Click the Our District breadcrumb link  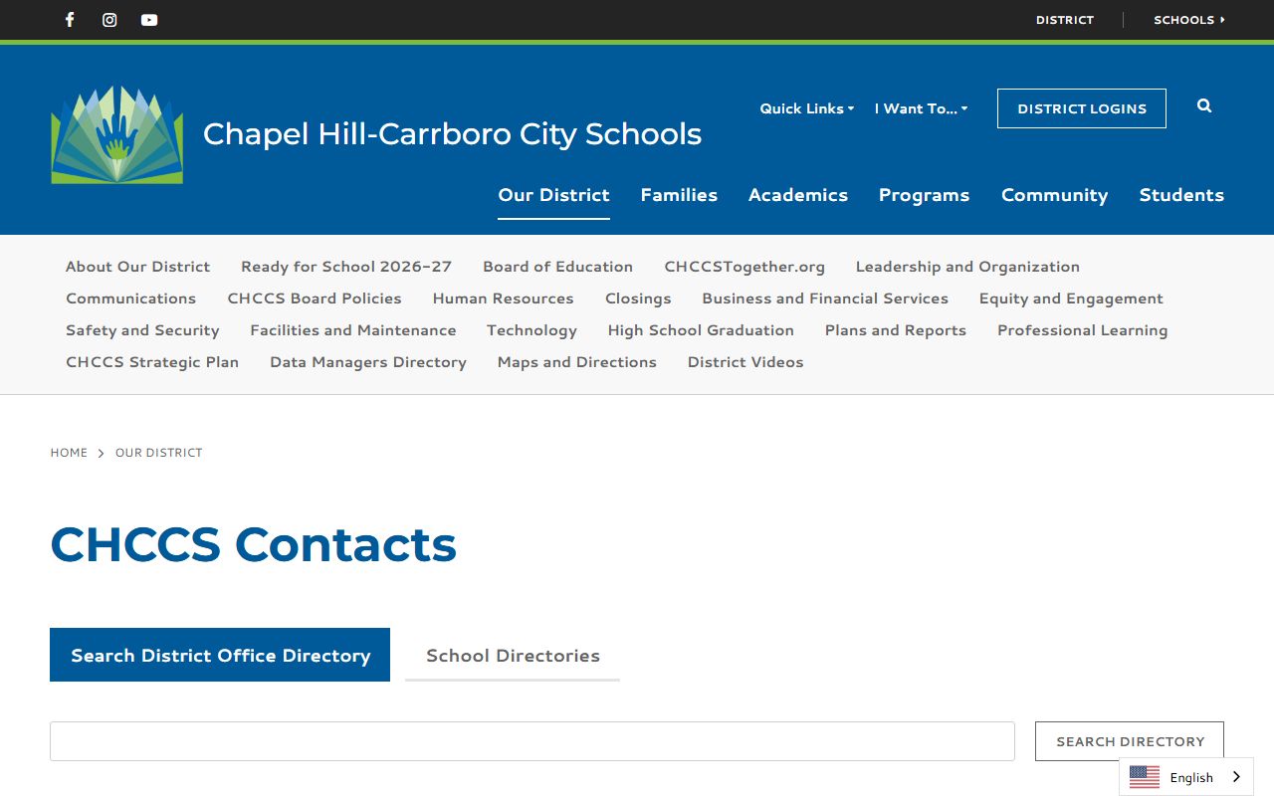click(x=158, y=453)
